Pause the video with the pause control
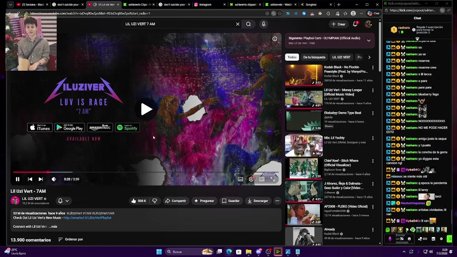 click(17, 179)
